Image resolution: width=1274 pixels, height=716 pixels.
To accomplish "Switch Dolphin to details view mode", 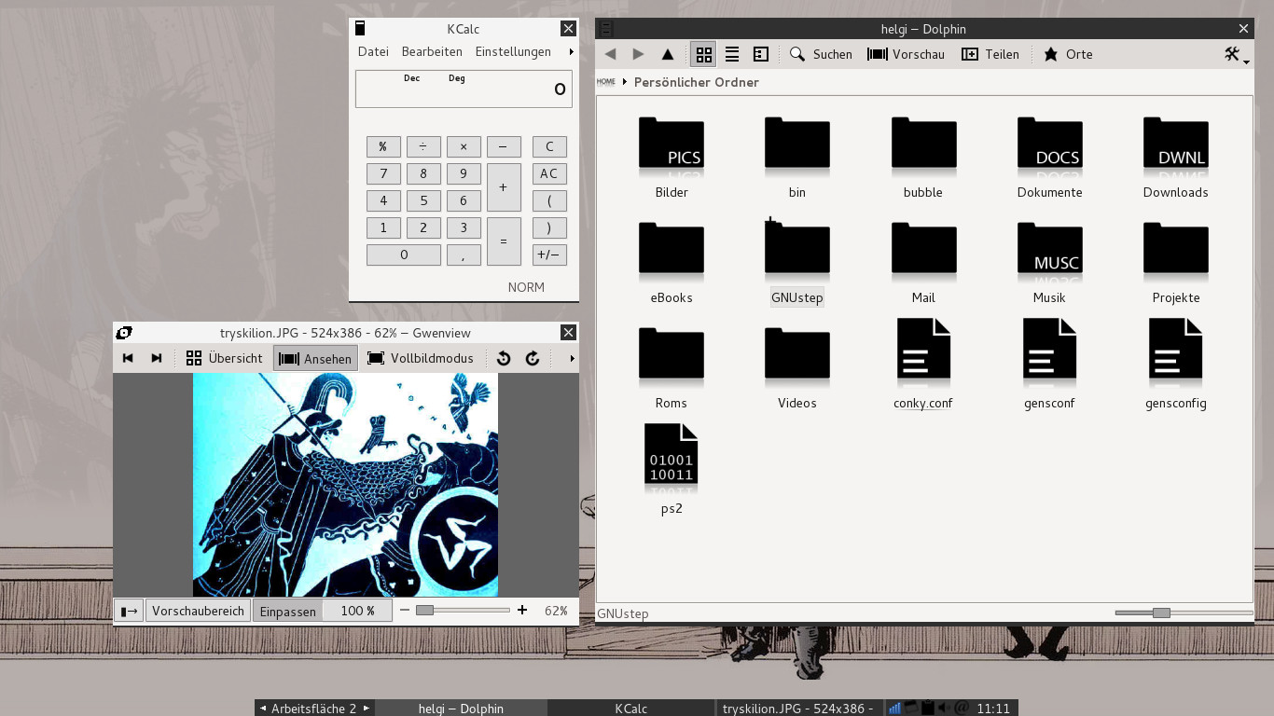I will click(761, 54).
